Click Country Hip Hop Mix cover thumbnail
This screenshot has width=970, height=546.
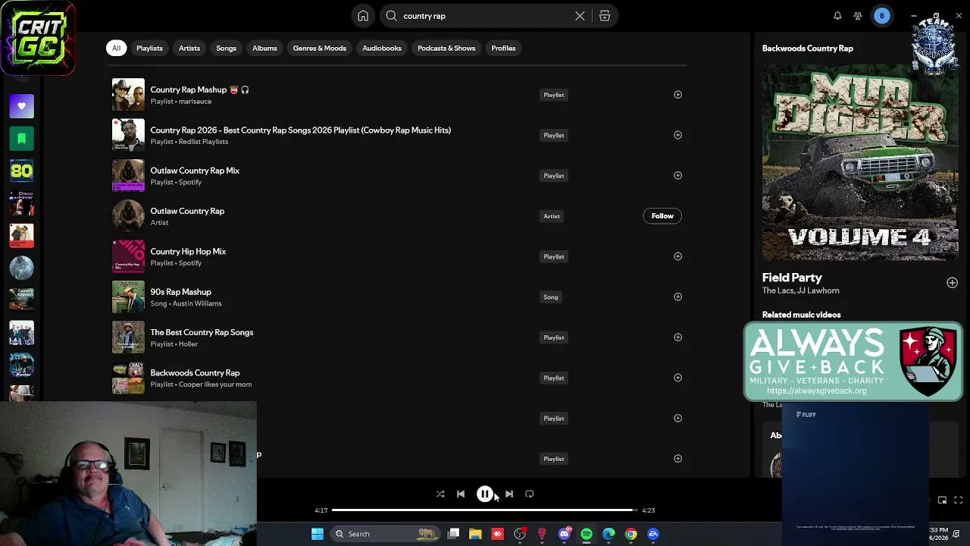pos(128,256)
